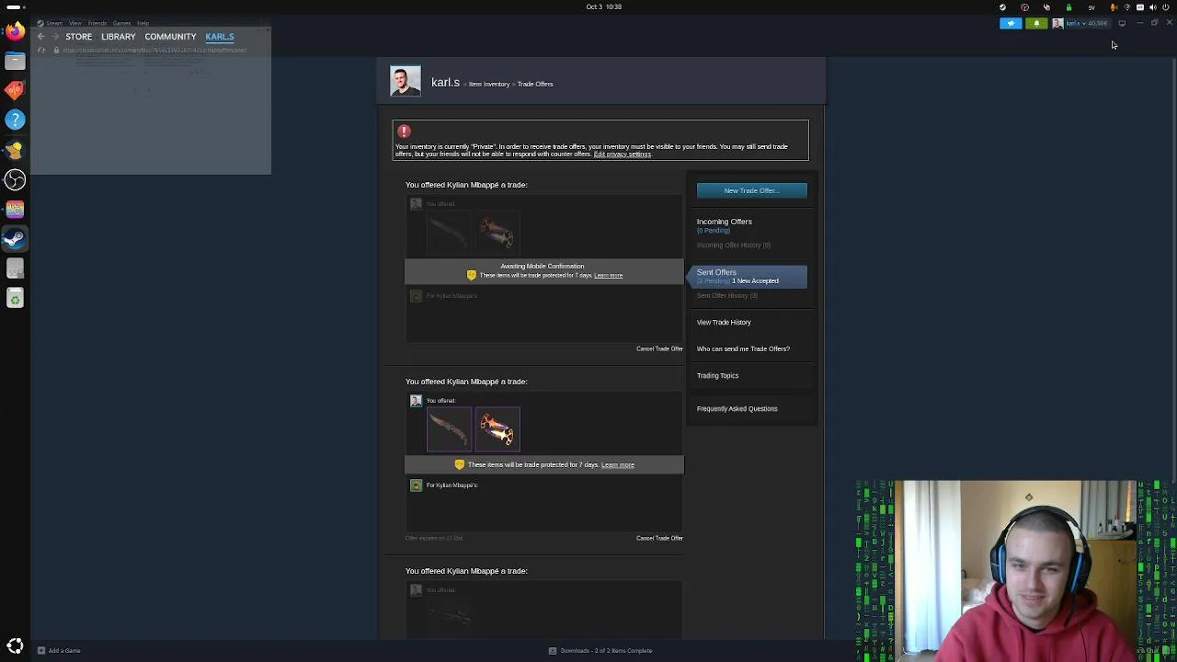
Task: Open Sent Offer History link
Action: [726, 296]
